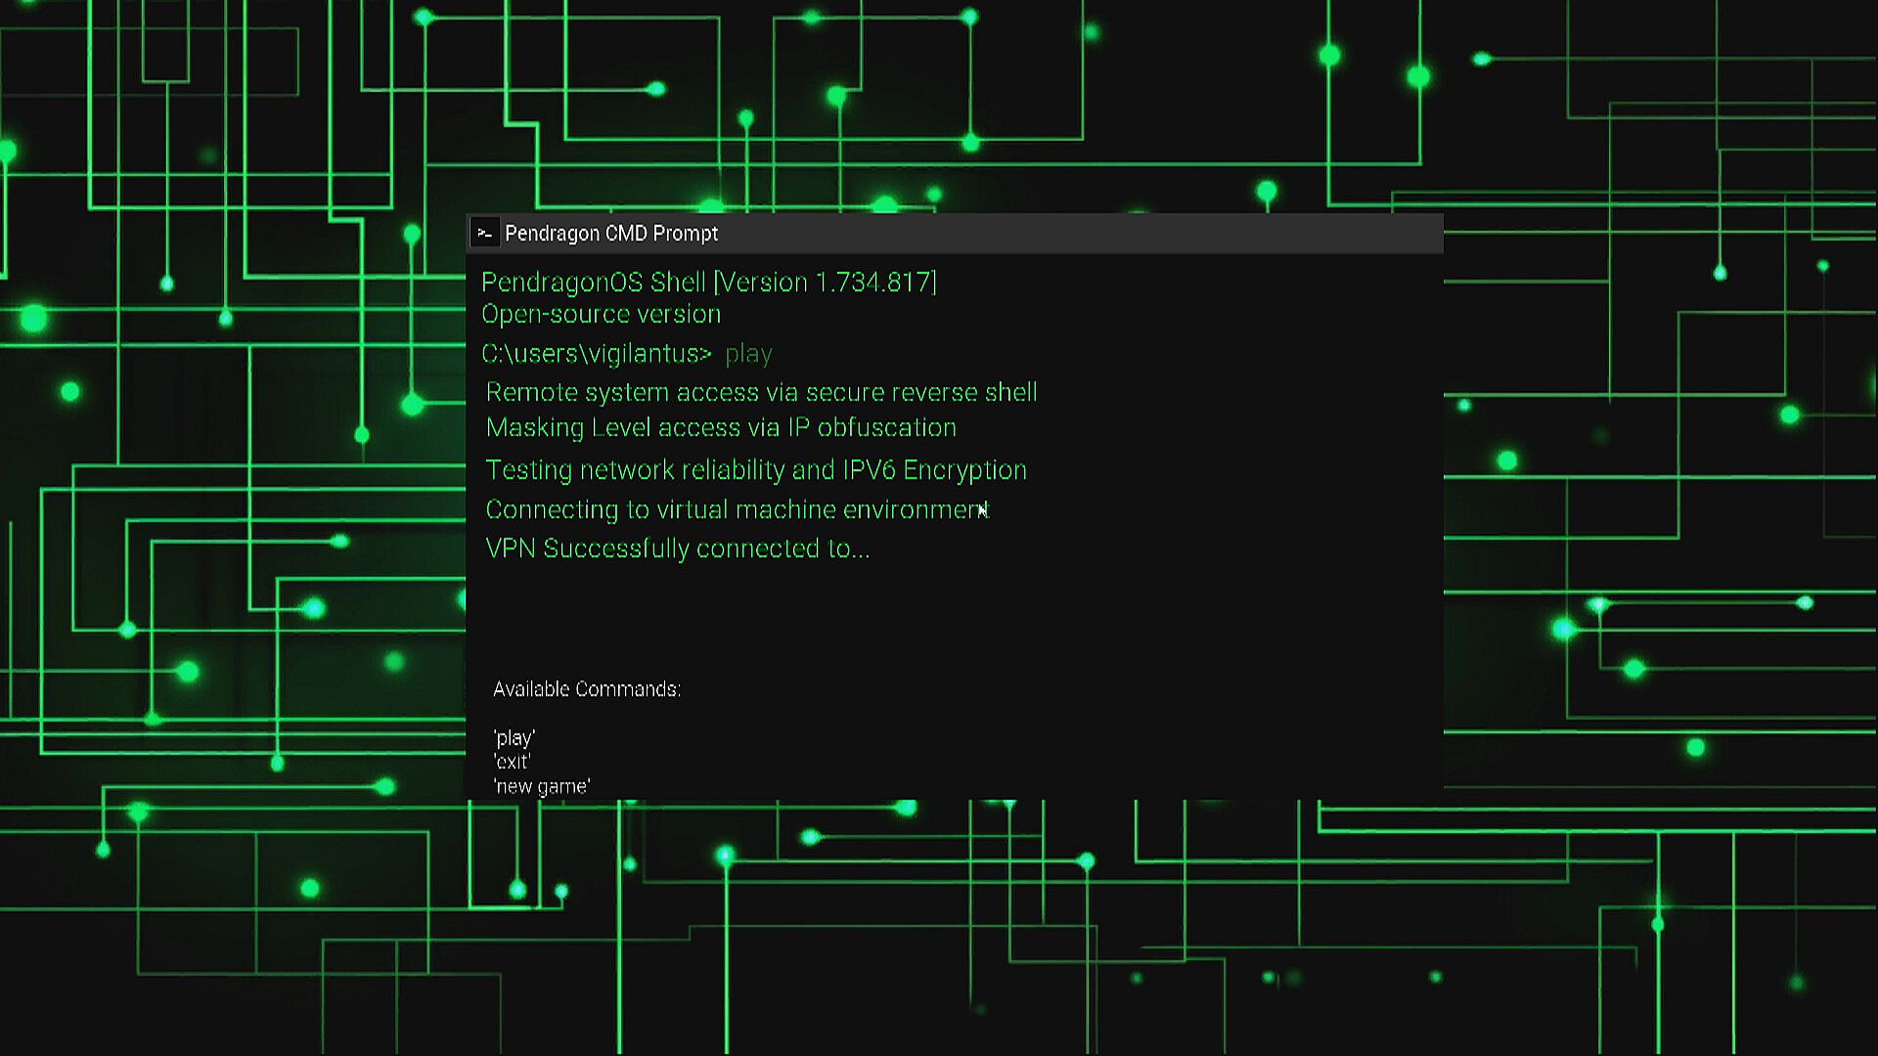The width and height of the screenshot is (1878, 1056).
Task: Click the 'Connecting to virtual machine' line
Action: [736, 510]
